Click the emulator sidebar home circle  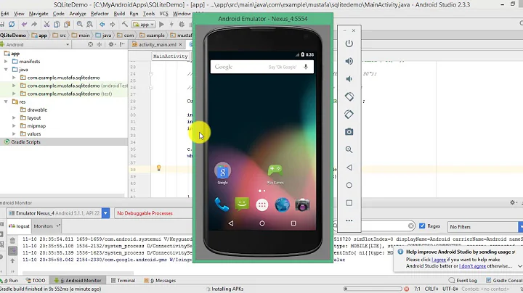[349, 185]
